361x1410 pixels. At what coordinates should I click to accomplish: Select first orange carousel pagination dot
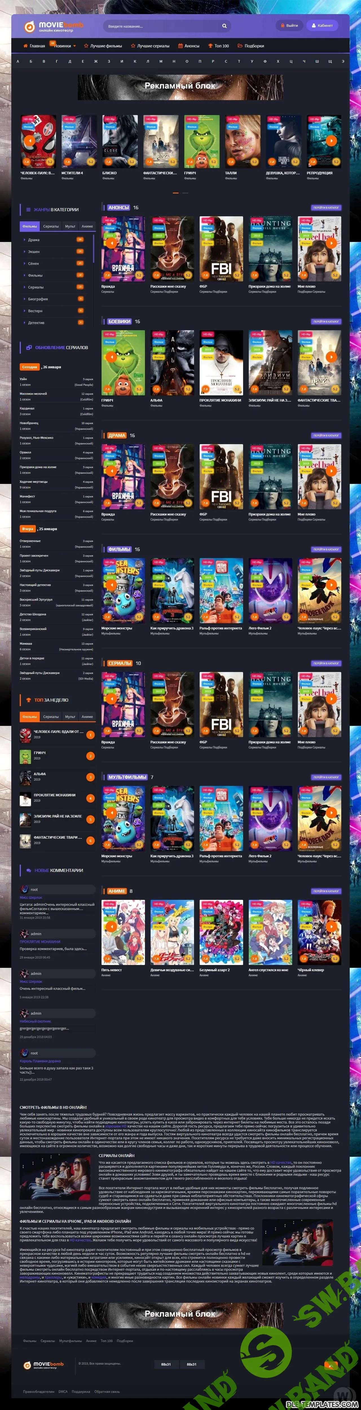pos(175,193)
